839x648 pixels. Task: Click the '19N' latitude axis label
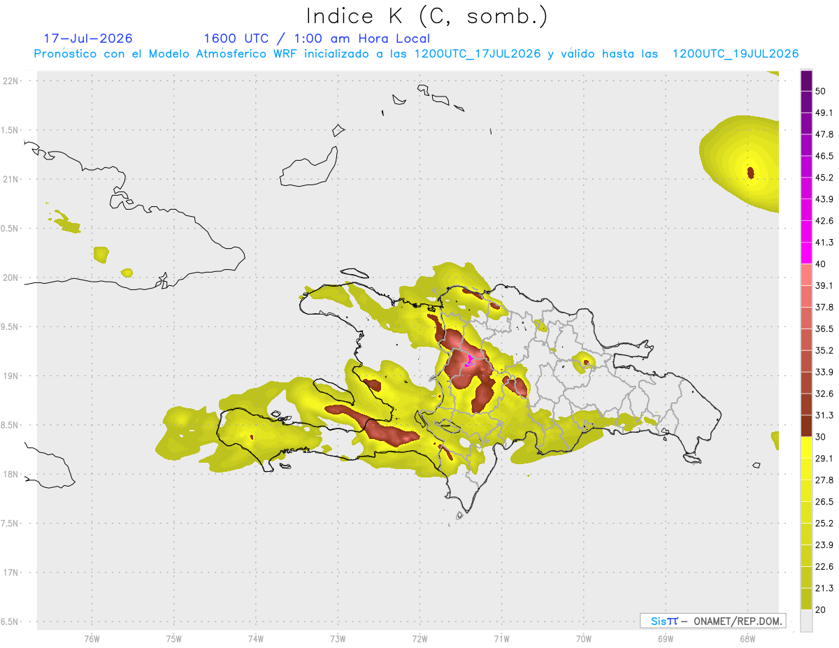tap(11, 375)
